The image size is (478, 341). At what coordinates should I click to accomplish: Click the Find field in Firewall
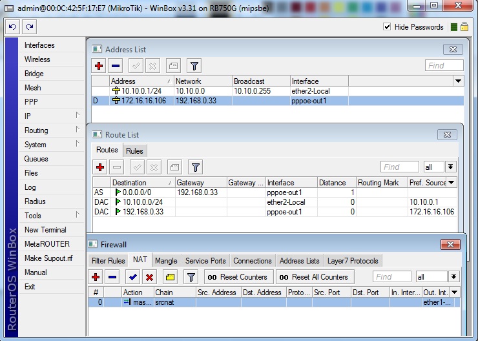[391, 276]
